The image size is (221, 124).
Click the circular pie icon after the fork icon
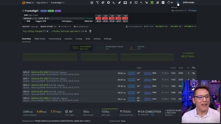pos(103,2)
